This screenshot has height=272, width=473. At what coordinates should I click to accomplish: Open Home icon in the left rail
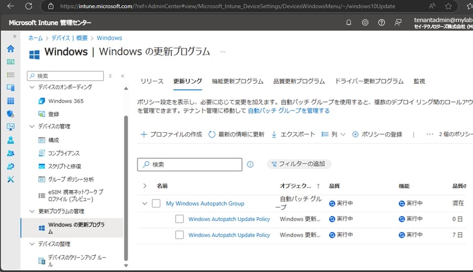pyautogui.click(x=11, y=48)
